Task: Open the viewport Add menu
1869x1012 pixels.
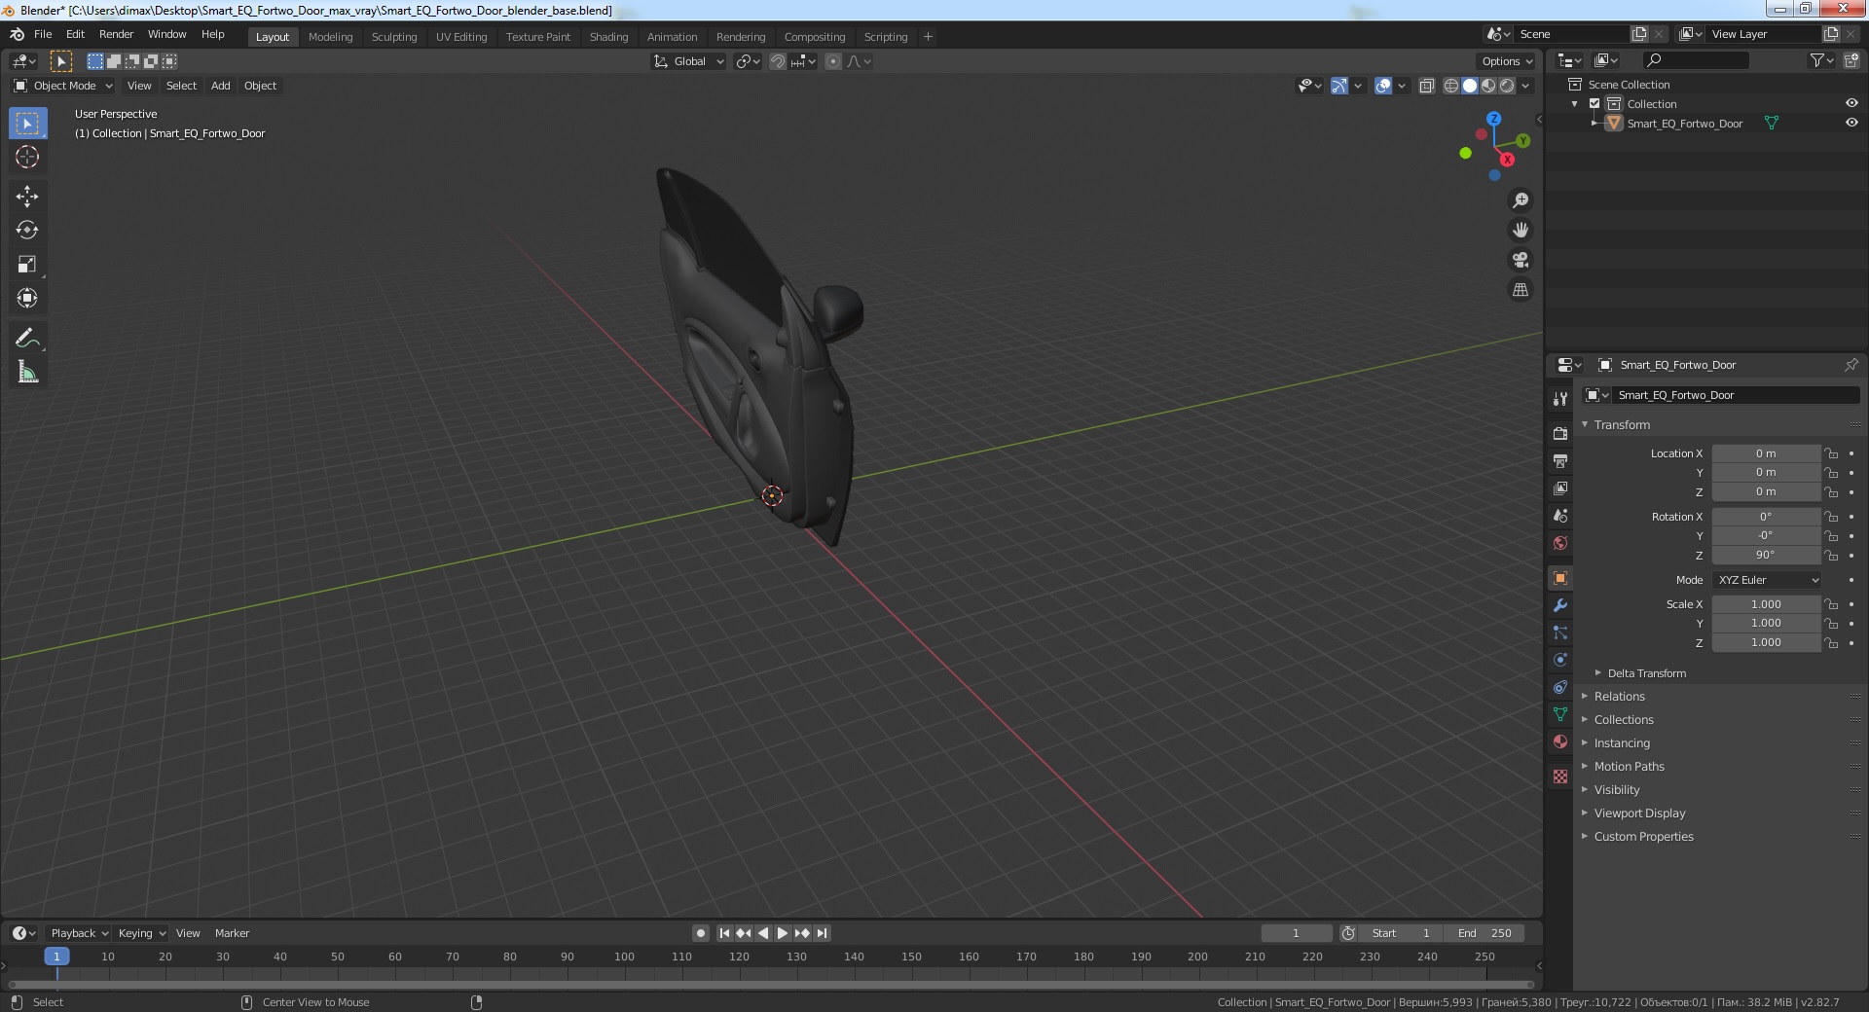Action: 221,86
